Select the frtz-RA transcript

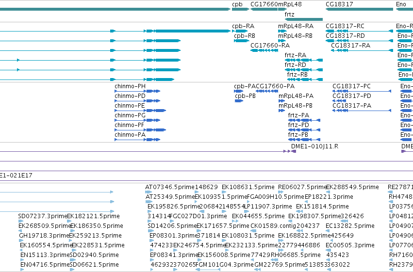click(x=304, y=60)
